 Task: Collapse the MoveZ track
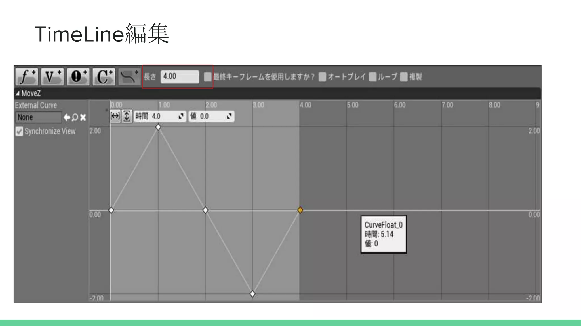[x=18, y=93]
